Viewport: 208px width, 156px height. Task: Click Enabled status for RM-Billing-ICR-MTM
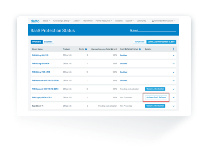pyautogui.click(x=124, y=64)
